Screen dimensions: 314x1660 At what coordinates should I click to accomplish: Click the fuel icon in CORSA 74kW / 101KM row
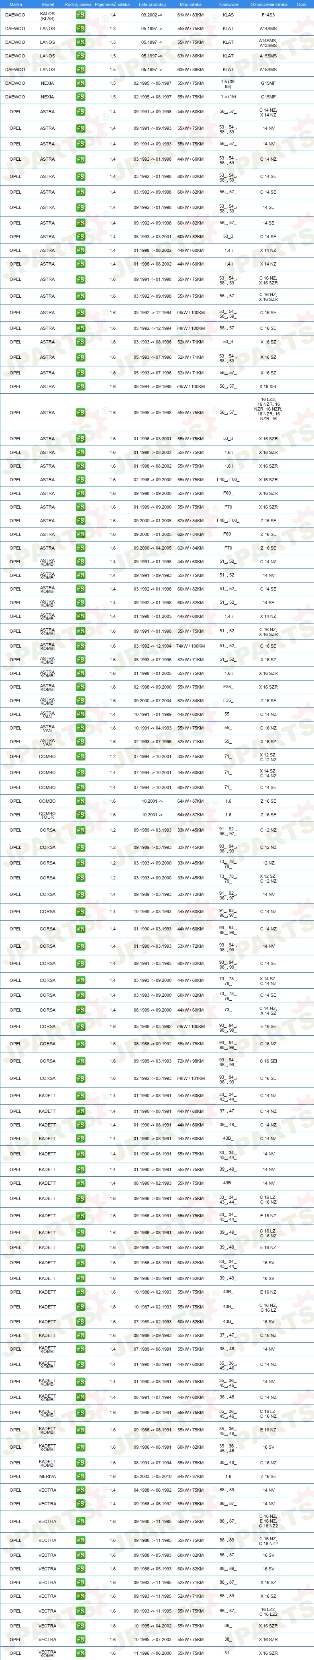80,1078
